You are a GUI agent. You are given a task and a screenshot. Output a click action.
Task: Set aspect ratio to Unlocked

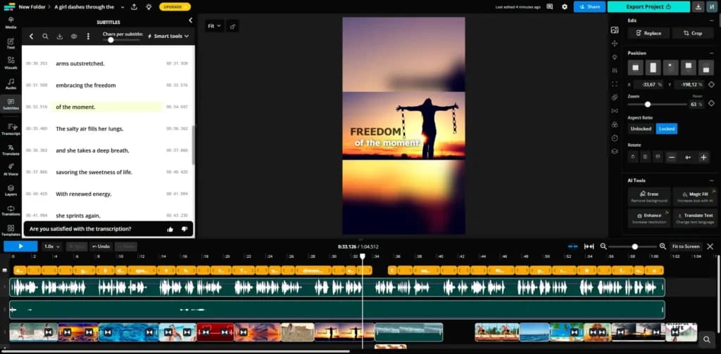[641, 129]
